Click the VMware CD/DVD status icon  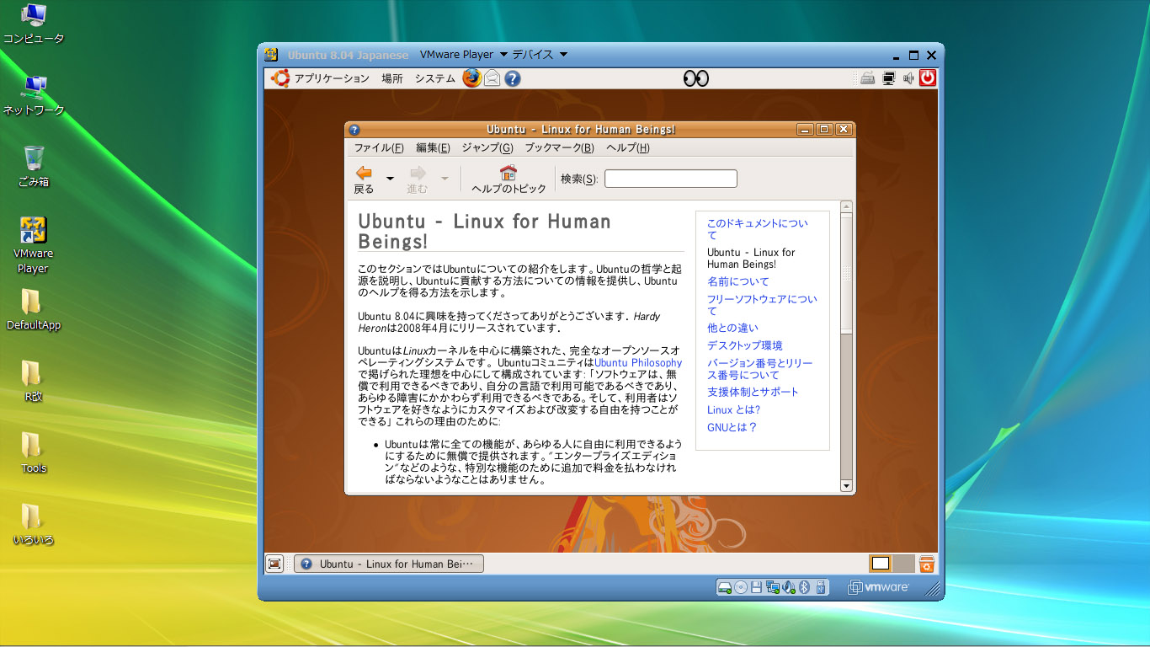(741, 587)
